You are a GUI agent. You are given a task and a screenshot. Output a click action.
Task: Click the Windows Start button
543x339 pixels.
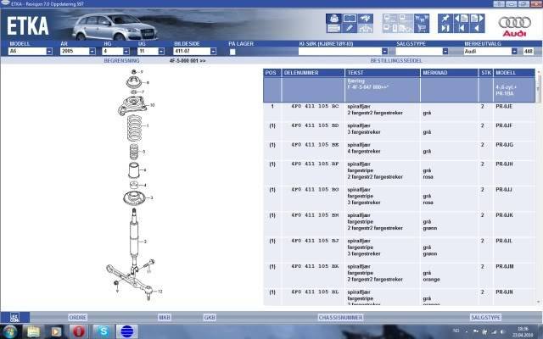[x=12, y=331]
